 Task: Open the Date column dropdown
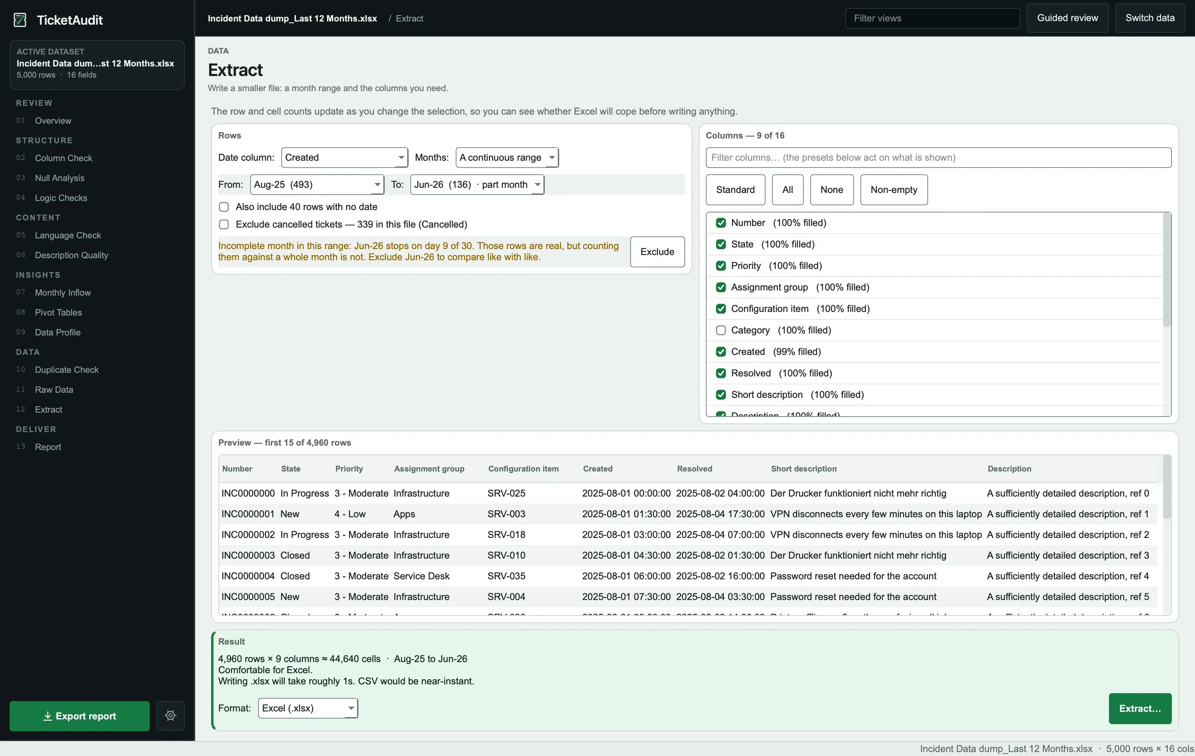click(x=345, y=158)
